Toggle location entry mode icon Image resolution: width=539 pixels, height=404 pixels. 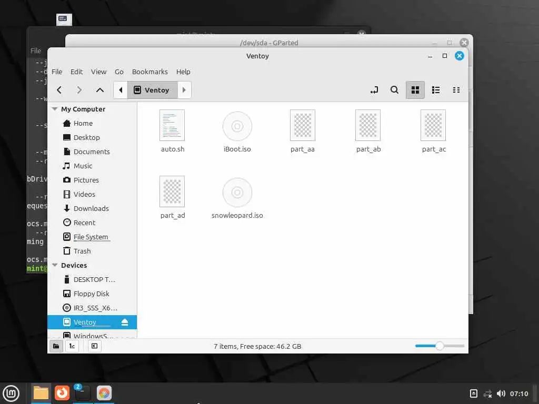pyautogui.click(x=374, y=90)
